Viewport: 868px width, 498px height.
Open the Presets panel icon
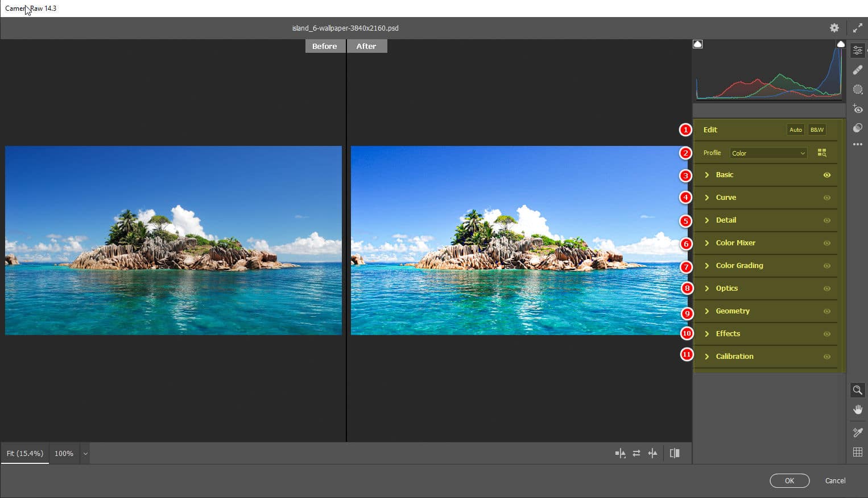858,128
